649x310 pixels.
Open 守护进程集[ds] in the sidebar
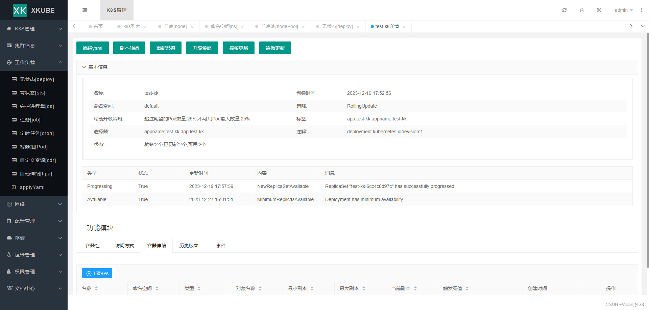[34, 106]
